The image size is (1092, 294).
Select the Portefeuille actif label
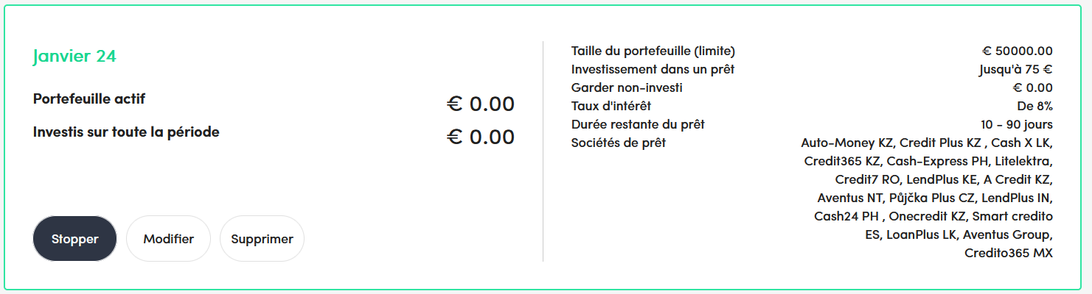[x=94, y=99]
